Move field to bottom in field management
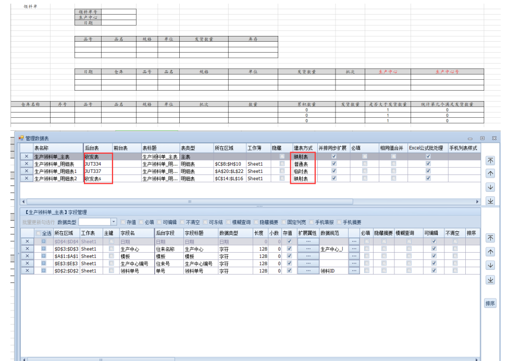Screen dimensions: 508x361 [x=490, y=280]
